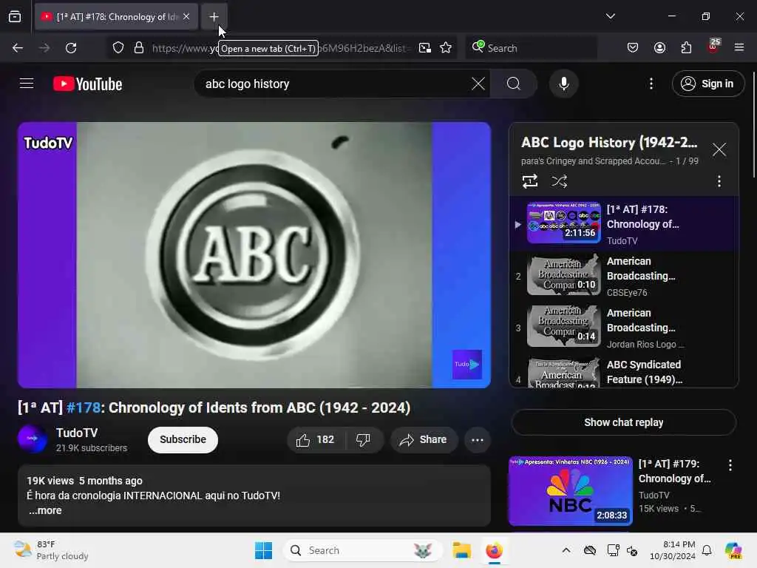Open playlist three-dot options menu
Image resolution: width=757 pixels, height=568 pixels.
719,181
